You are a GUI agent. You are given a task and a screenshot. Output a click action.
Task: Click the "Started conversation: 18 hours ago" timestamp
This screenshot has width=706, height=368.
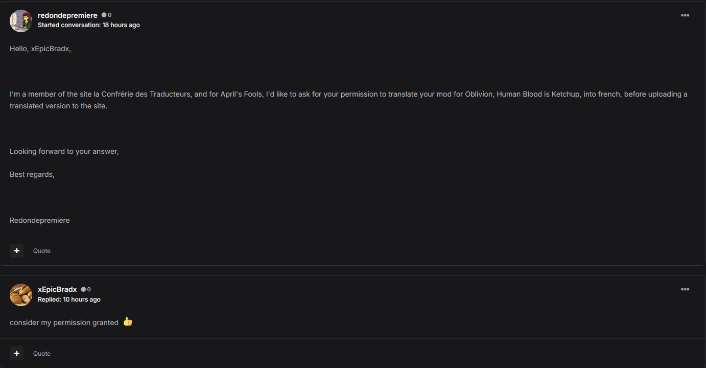click(x=88, y=25)
